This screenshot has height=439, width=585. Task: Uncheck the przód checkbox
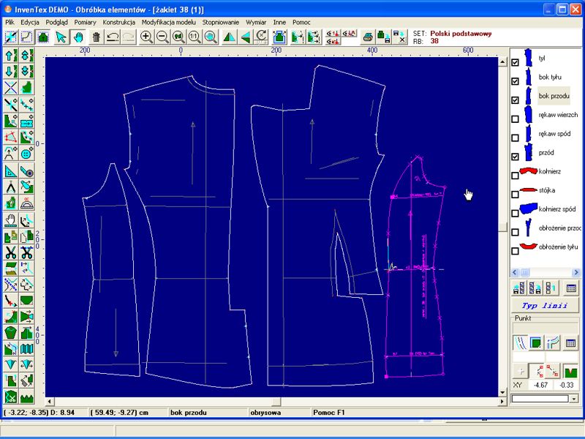[x=516, y=157]
